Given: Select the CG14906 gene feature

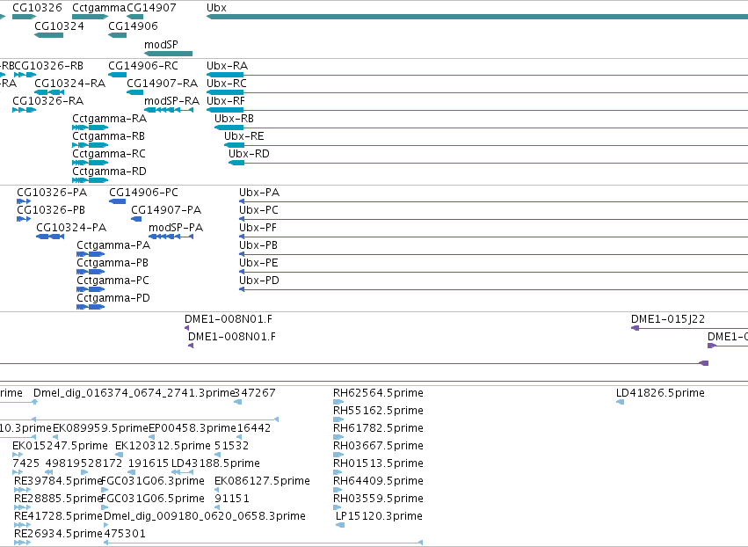Looking at the screenshot, I should (x=118, y=35).
